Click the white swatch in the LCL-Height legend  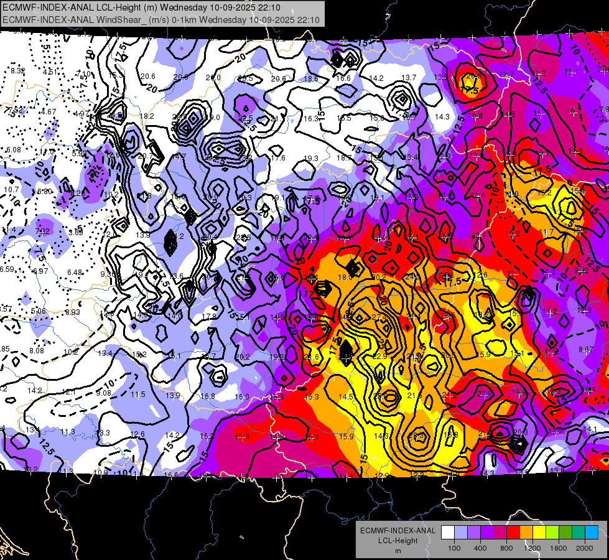coord(448,533)
